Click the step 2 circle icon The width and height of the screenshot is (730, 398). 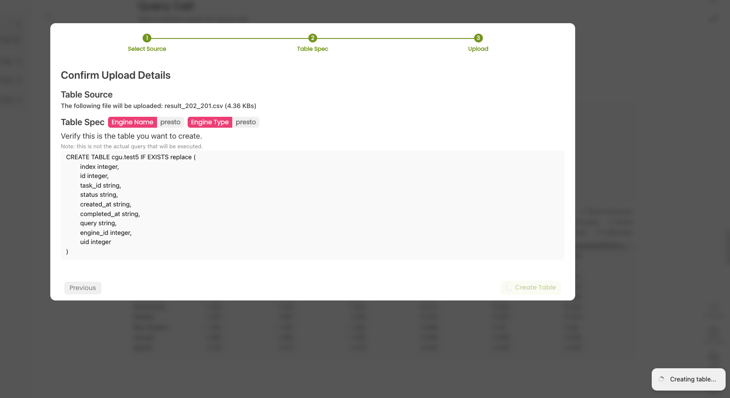(312, 38)
